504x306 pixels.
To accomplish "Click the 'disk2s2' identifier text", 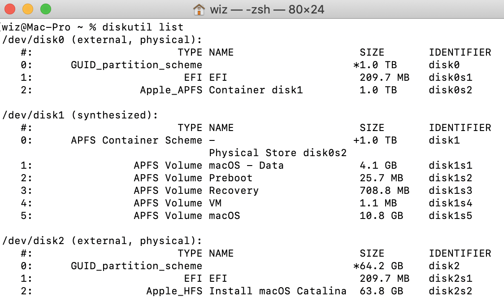I will coord(450,291).
